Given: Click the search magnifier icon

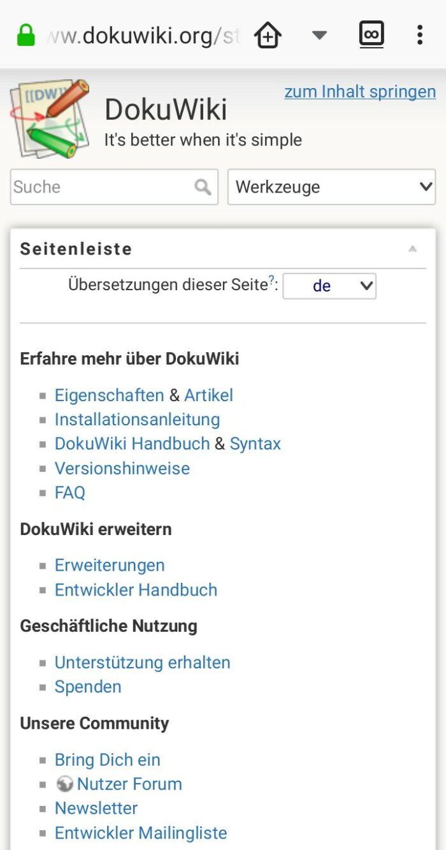Looking at the screenshot, I should point(202,187).
